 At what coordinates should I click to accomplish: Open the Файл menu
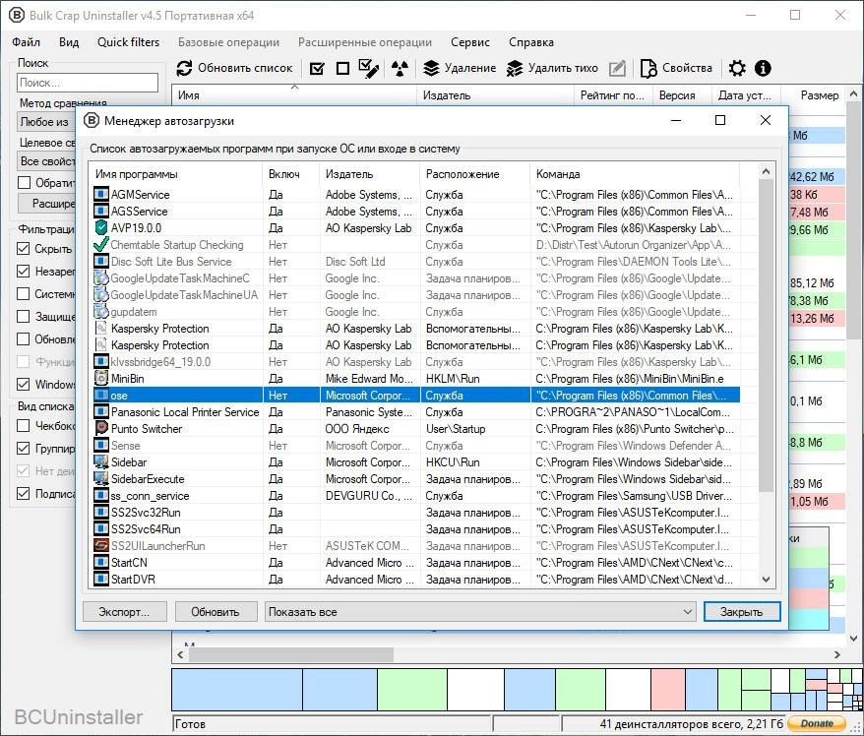pyautogui.click(x=26, y=42)
